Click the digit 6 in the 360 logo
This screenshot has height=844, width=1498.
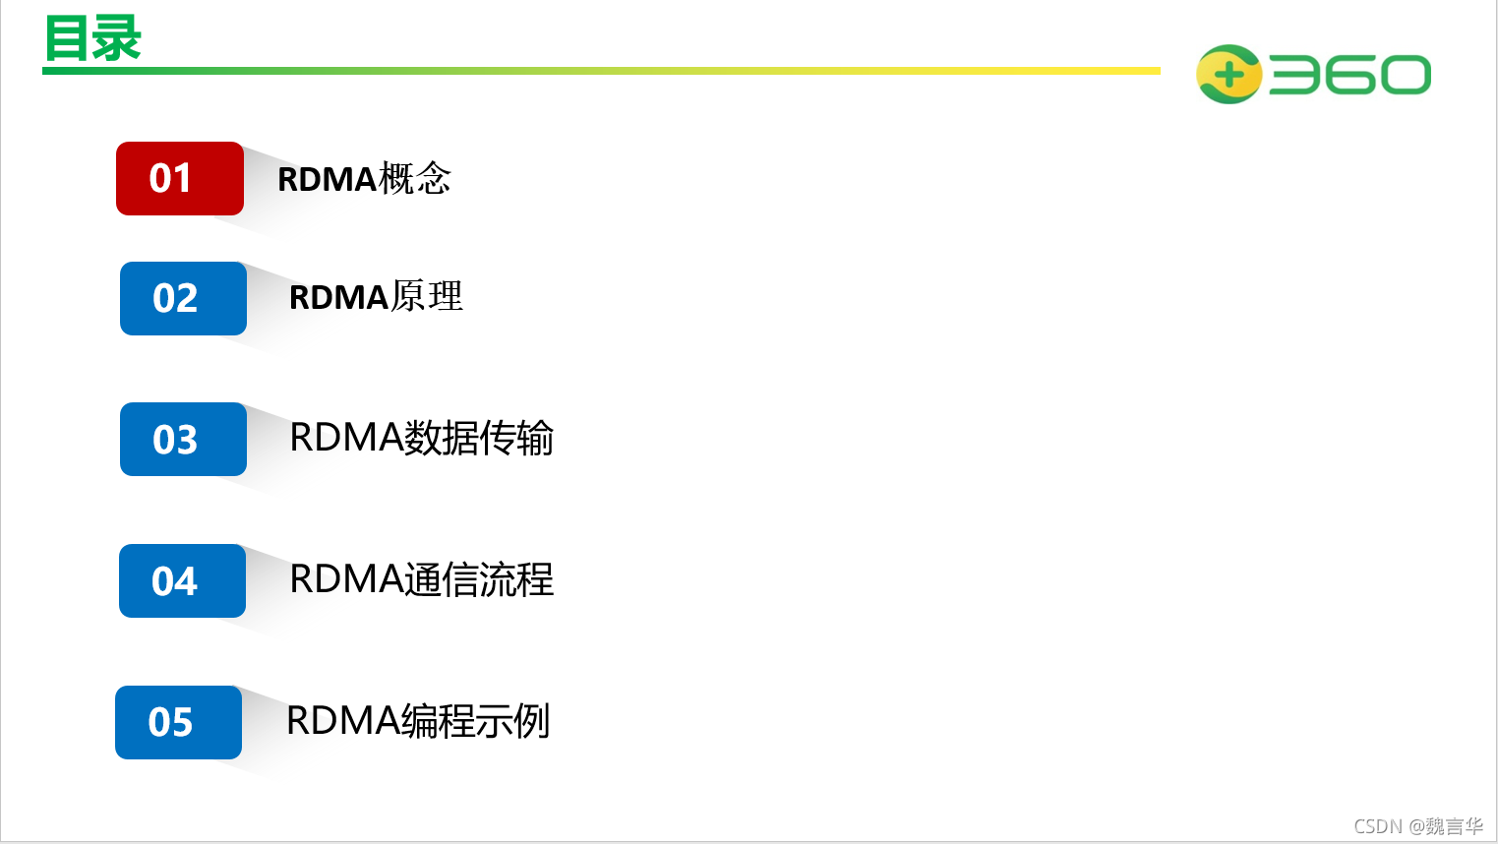coord(1349,75)
